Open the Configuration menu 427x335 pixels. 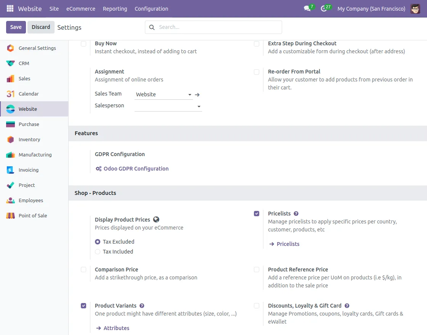[x=151, y=8]
